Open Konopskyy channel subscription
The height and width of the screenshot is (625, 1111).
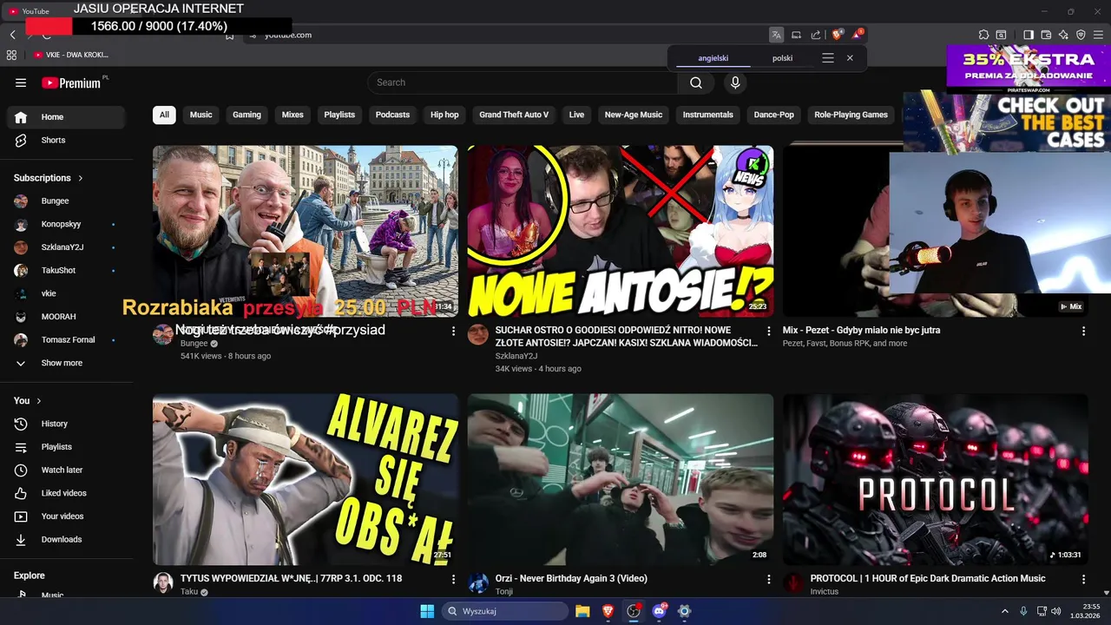pos(67,224)
